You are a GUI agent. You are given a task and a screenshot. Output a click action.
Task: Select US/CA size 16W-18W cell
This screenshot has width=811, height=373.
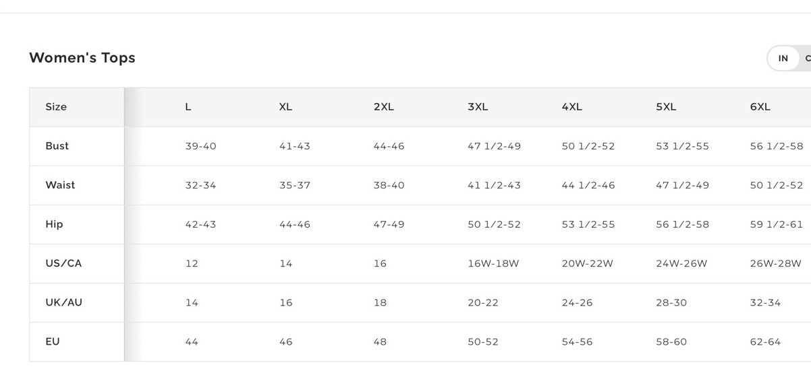coord(493,263)
